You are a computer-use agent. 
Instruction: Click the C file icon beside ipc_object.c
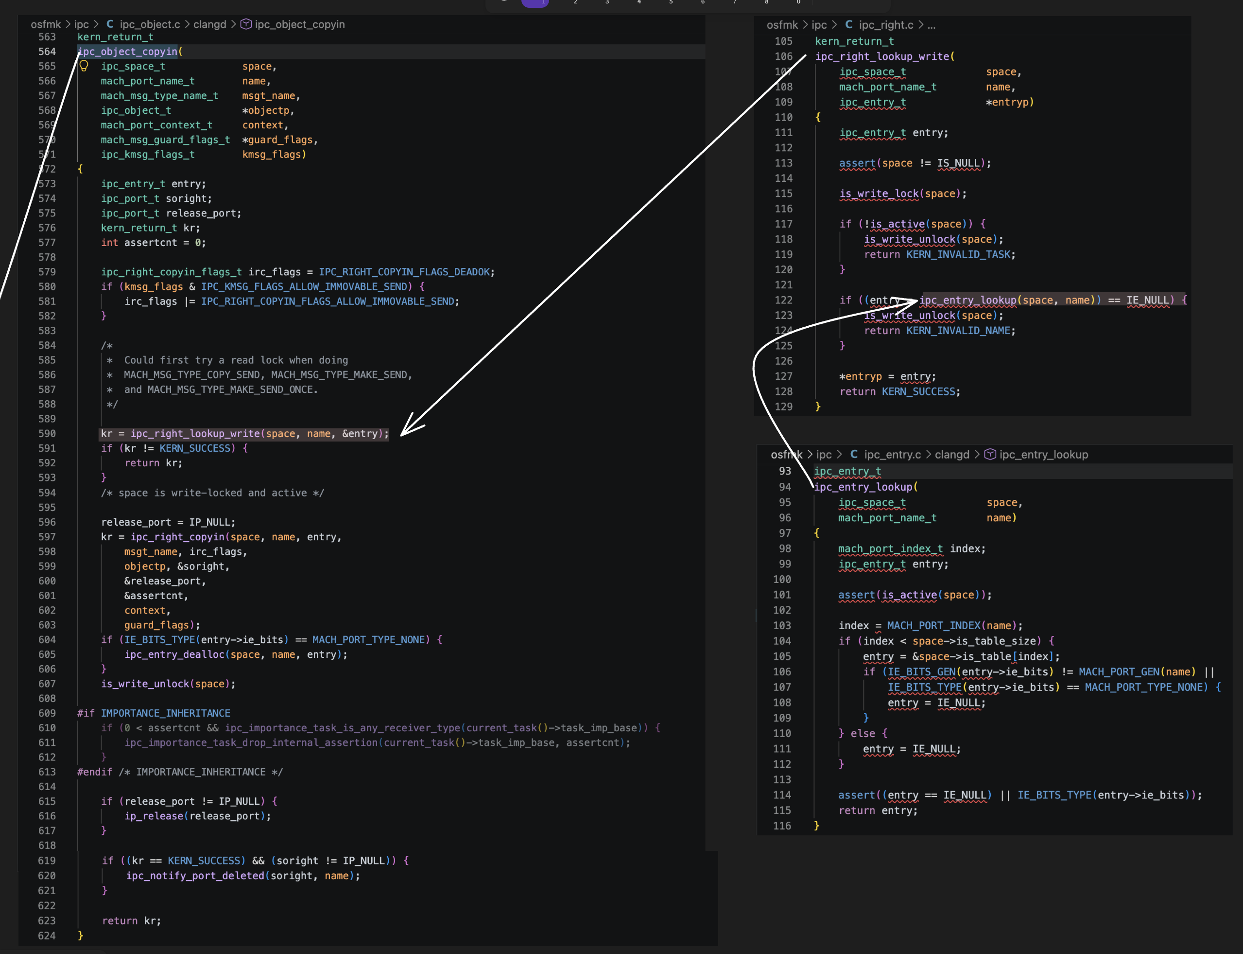110,24
